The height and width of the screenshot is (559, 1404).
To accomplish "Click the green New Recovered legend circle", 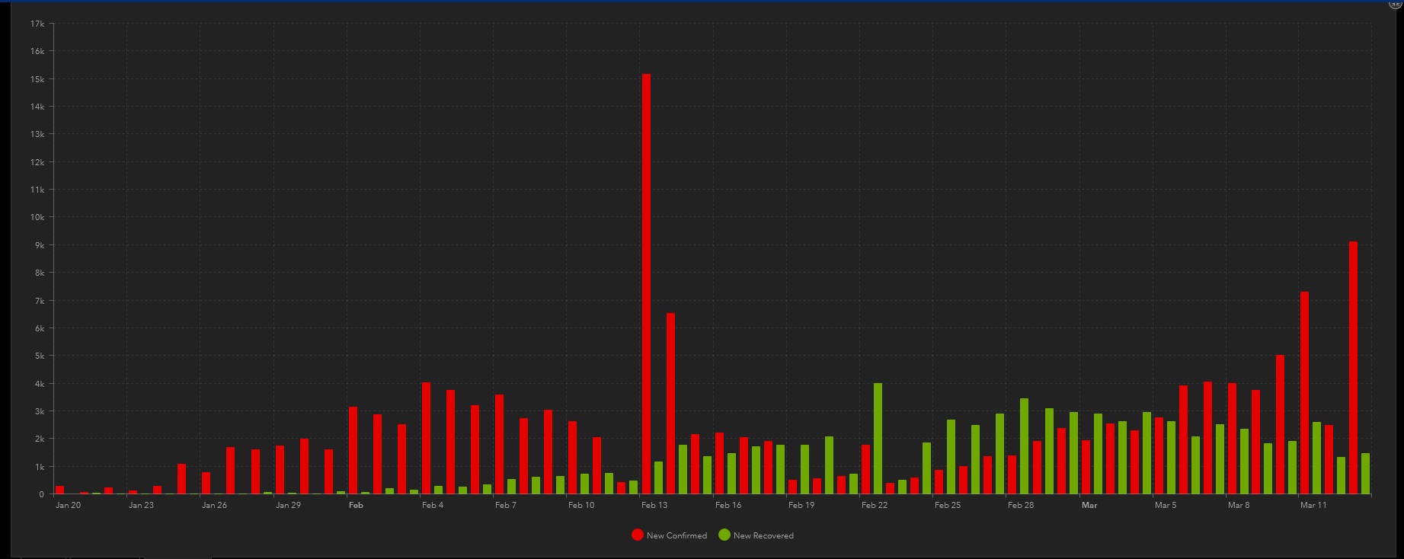I will point(724,535).
